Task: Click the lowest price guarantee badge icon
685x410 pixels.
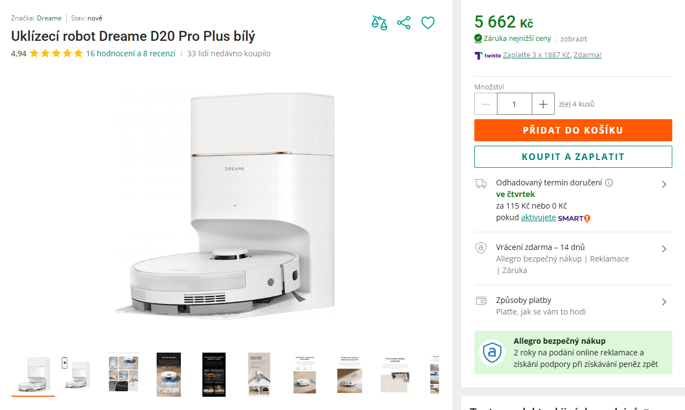Action: (x=478, y=39)
